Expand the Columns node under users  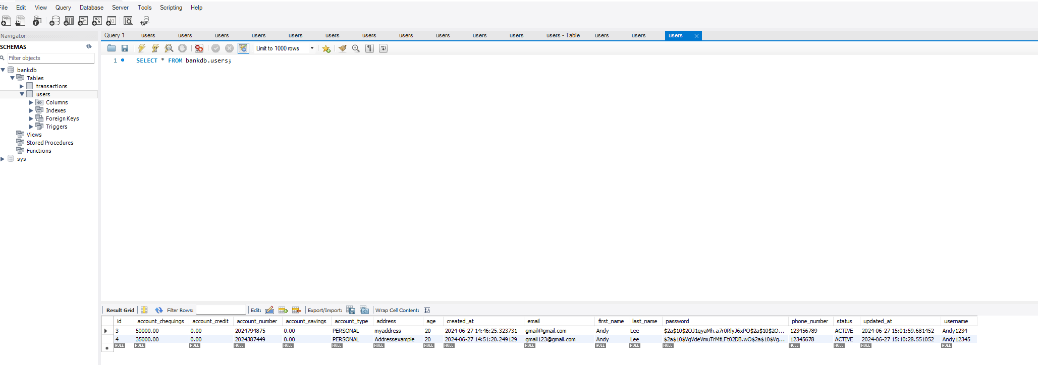(x=31, y=102)
